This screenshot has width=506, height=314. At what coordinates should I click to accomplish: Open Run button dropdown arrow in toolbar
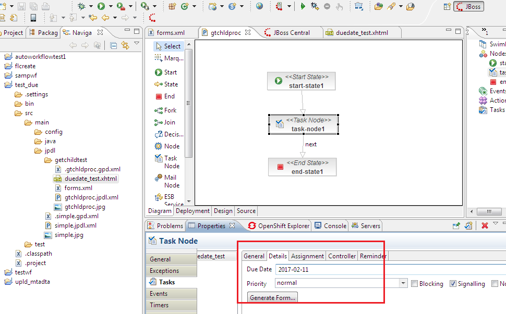click(110, 7)
